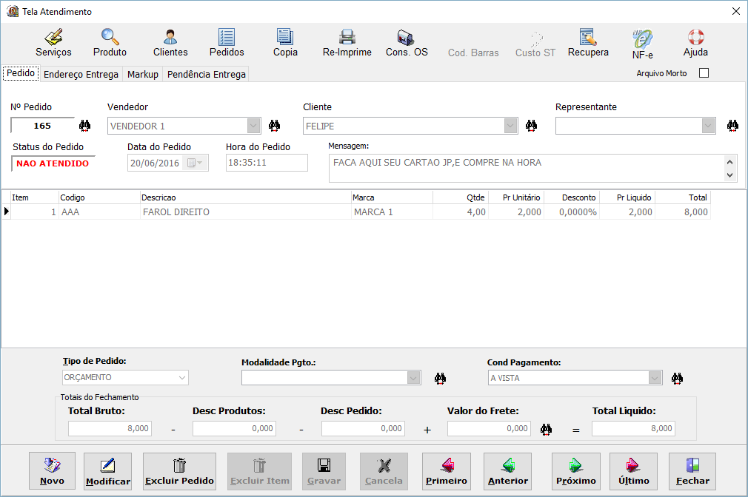This screenshot has width=748, height=497.
Task: Click the Nº Pedido field showing 165
Action: coord(42,126)
